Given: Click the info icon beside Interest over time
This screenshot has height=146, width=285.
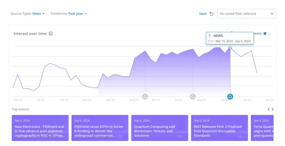Looking at the screenshot, I should click(x=51, y=33).
